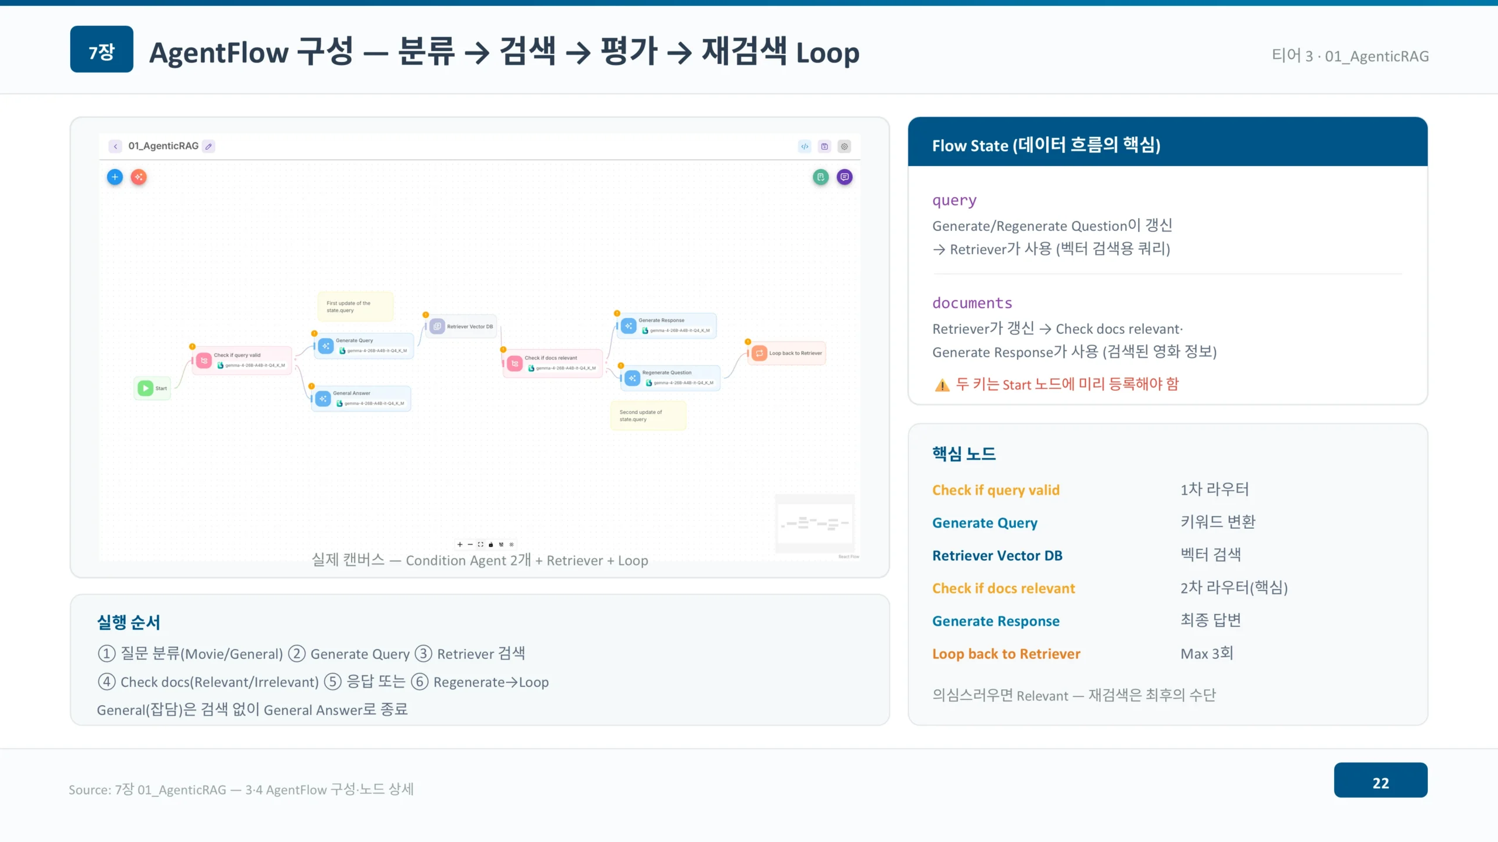Viewport: 1498px width, 842px height.
Task: Click the green Start node play icon
Action: pyautogui.click(x=145, y=388)
